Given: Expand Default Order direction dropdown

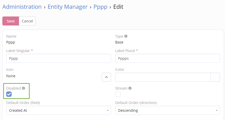Looking at the screenshot, I should click(168, 110).
